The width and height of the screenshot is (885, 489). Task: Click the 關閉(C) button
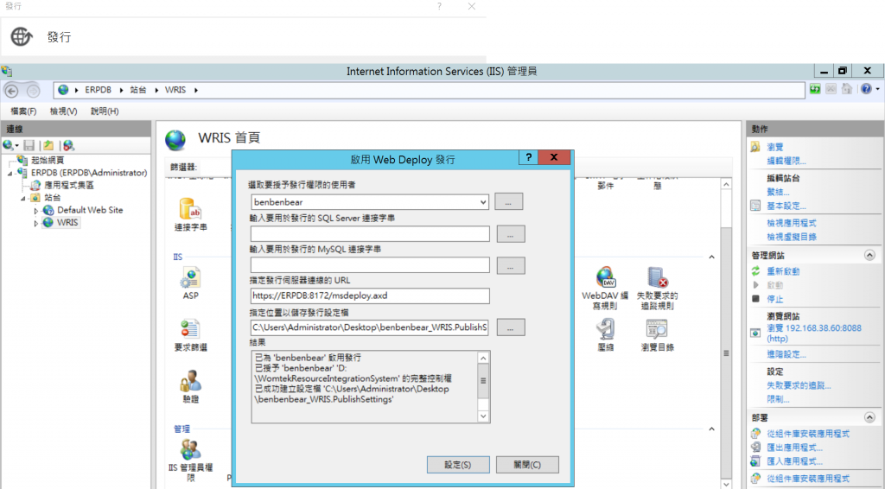tap(527, 465)
